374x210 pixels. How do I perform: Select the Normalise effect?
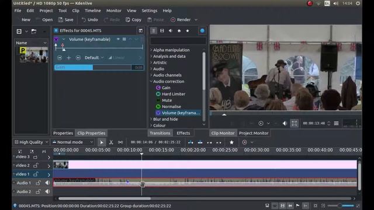(171, 107)
